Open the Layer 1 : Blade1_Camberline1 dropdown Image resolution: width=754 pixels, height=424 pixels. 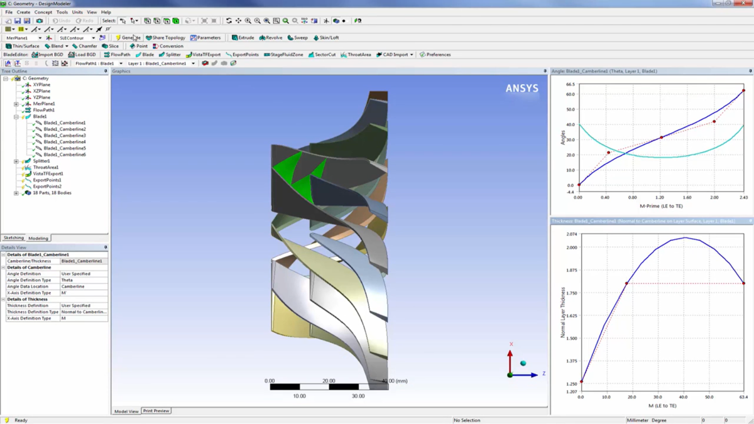tap(194, 63)
